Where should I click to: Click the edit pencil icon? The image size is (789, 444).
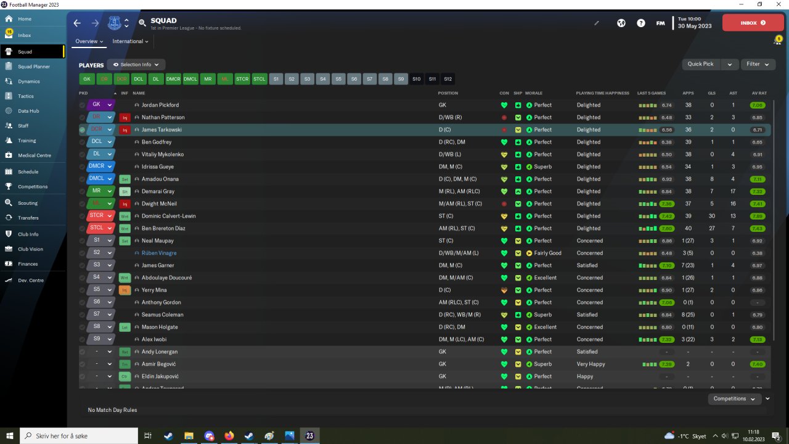[x=596, y=23]
